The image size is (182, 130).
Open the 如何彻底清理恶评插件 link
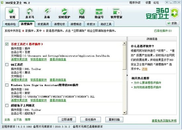(x=147, y=87)
